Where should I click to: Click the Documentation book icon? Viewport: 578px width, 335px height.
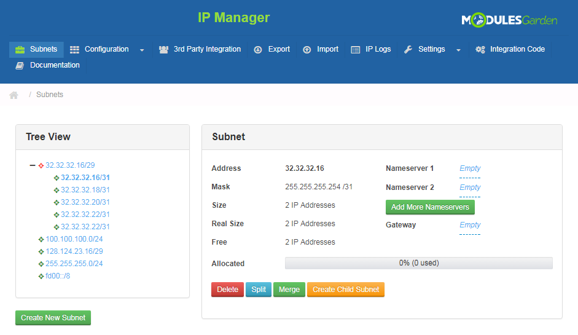[x=20, y=65]
